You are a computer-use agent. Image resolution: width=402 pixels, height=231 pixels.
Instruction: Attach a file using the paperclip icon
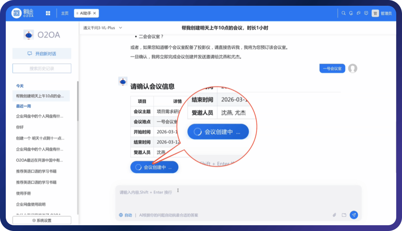(334, 215)
